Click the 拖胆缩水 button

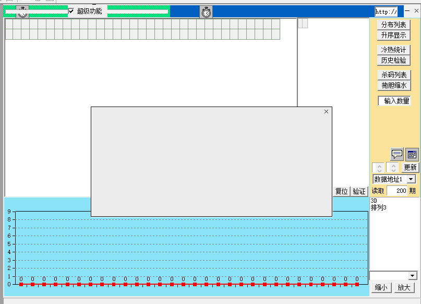tap(393, 85)
